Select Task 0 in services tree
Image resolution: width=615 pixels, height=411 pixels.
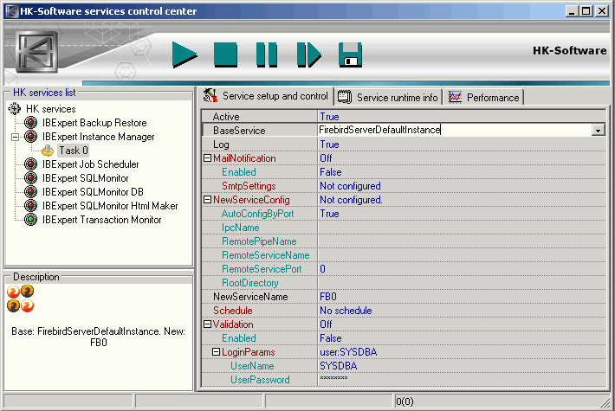click(74, 150)
